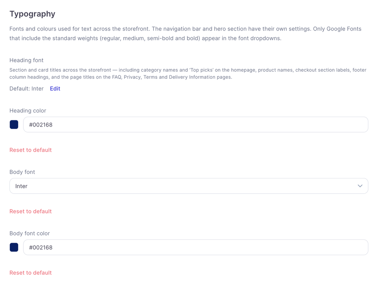This screenshot has height=288, width=379.
Task: Click 'Delivery Information pages' in the description
Action: pos(200,77)
